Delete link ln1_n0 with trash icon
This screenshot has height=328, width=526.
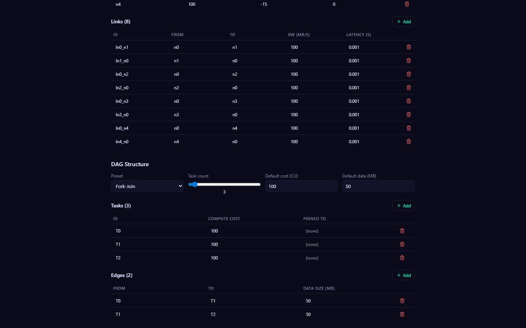(x=408, y=61)
